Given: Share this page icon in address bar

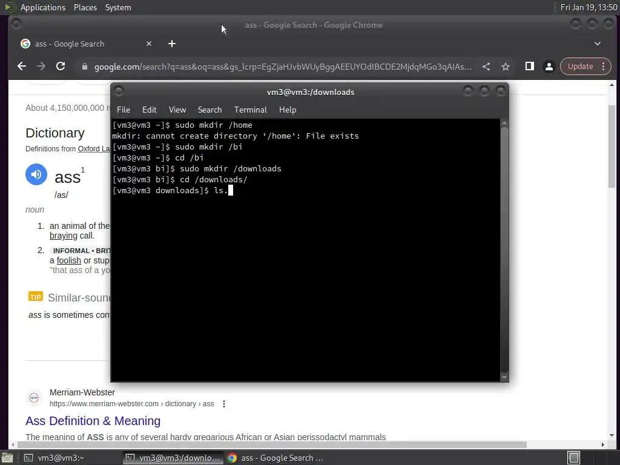Looking at the screenshot, I should pos(486,67).
